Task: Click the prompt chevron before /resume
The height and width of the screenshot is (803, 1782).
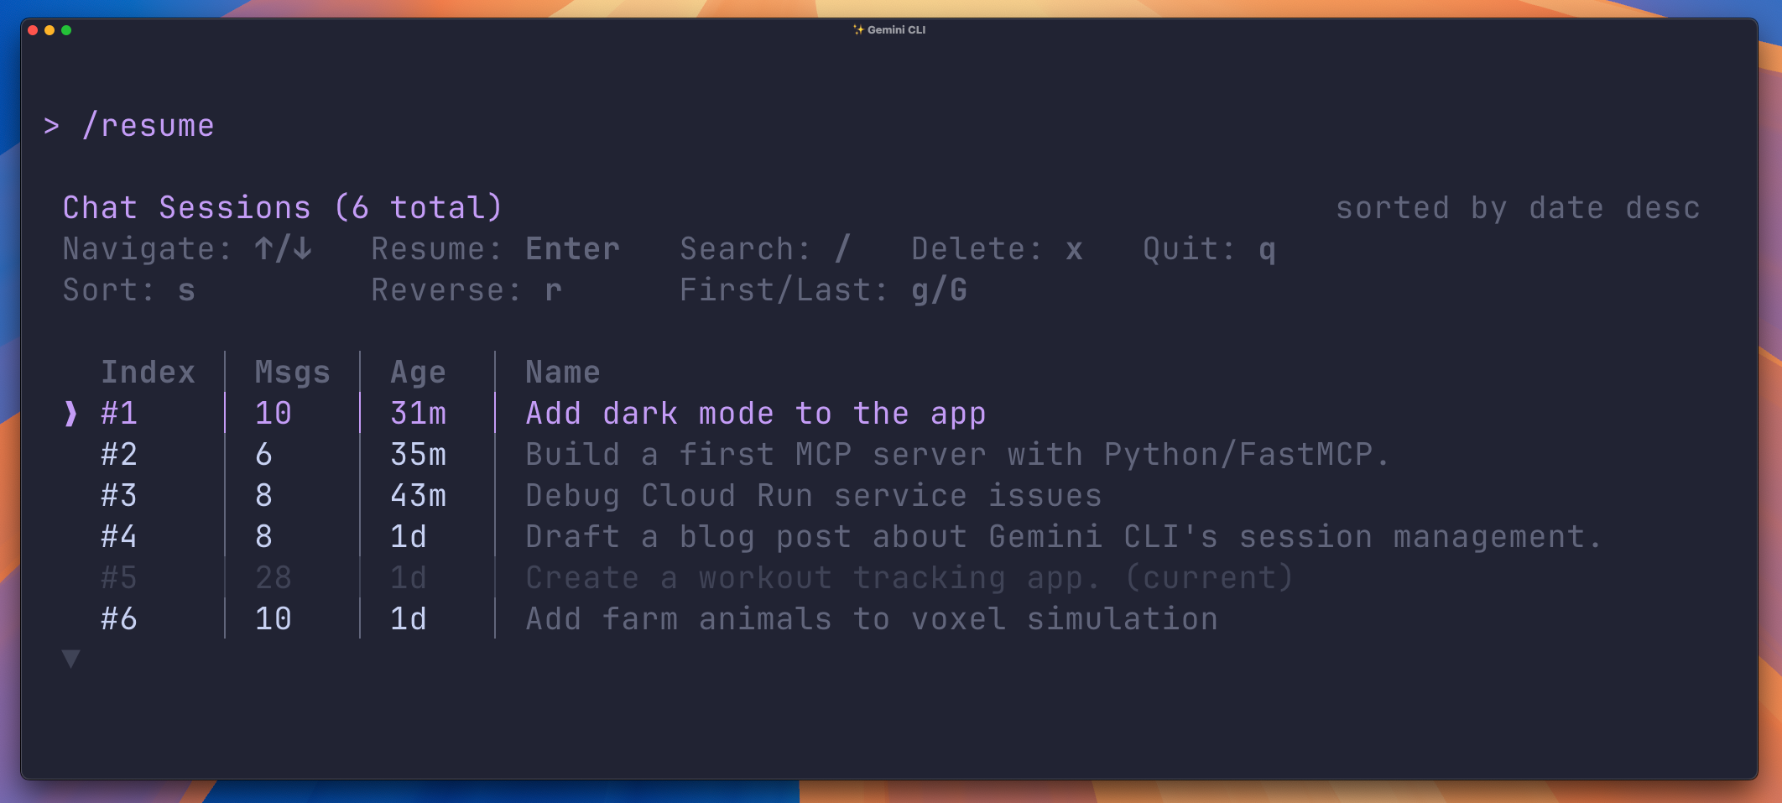Action: 52,124
